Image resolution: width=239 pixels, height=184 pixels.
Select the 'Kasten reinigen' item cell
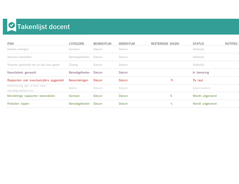(x=18, y=49)
